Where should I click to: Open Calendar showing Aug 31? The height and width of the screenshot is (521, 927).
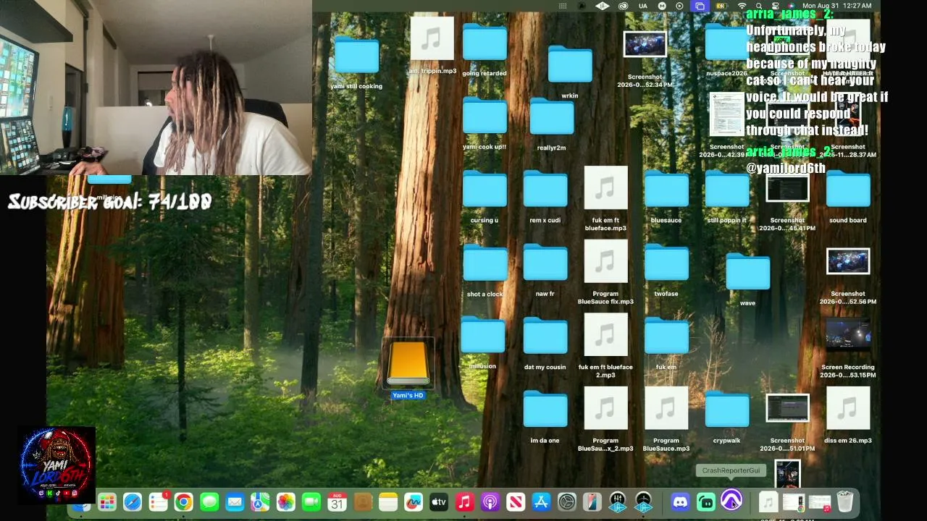(x=337, y=501)
